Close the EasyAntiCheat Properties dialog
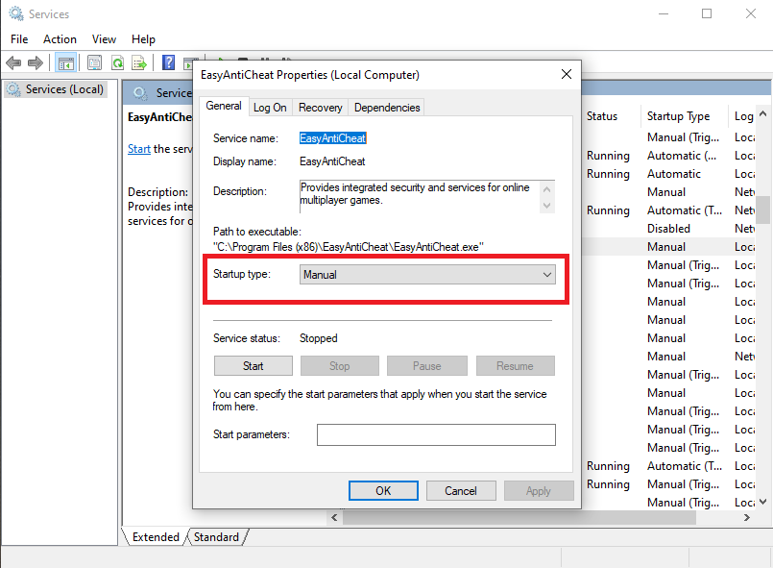 567,74
